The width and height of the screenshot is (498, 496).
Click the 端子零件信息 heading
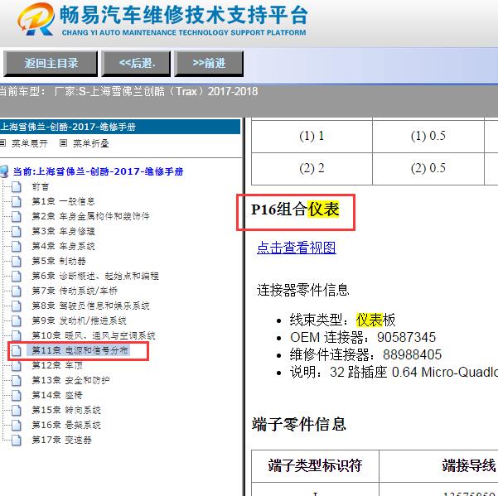(298, 424)
